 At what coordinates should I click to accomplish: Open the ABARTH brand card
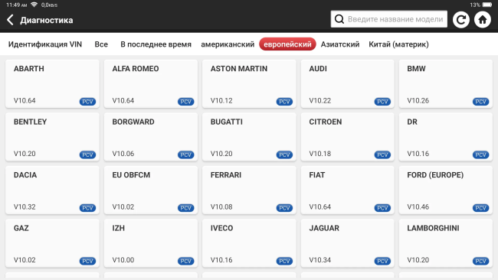[x=52, y=83]
